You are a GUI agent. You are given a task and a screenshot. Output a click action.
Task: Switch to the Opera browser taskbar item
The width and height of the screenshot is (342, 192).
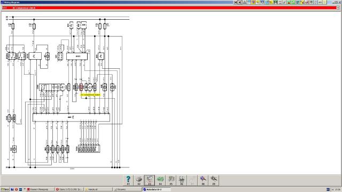click(x=69, y=189)
